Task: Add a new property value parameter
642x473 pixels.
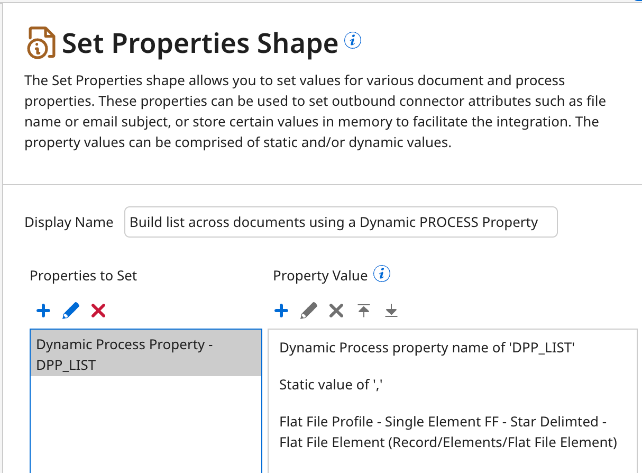Action: click(x=281, y=311)
